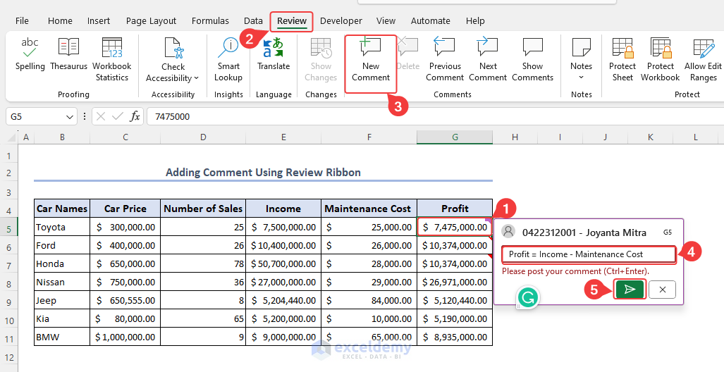This screenshot has width=724, height=372.
Task: Open the Protect Sheet dialog
Action: (x=622, y=59)
